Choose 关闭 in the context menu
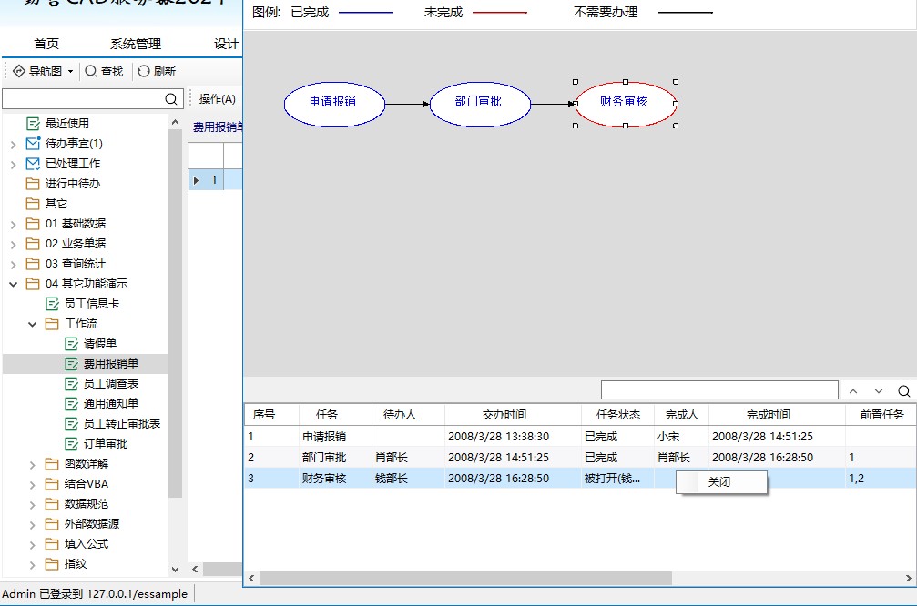This screenshot has width=917, height=606. point(719,482)
